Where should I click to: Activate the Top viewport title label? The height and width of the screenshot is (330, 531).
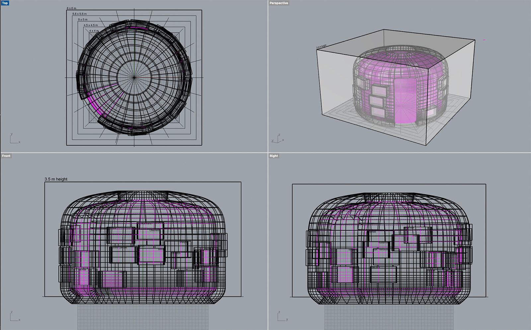(x=5, y=3)
